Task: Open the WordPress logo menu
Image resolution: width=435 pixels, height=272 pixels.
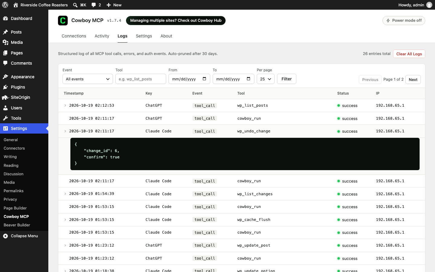Action: pos(5,5)
